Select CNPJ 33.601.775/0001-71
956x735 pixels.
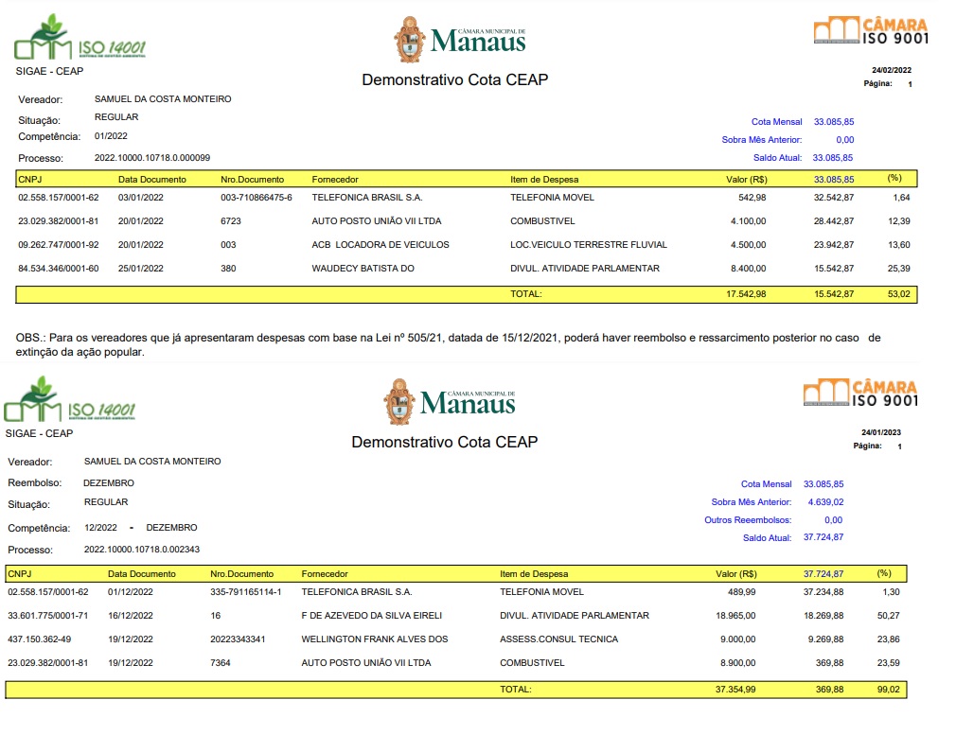[x=48, y=616]
